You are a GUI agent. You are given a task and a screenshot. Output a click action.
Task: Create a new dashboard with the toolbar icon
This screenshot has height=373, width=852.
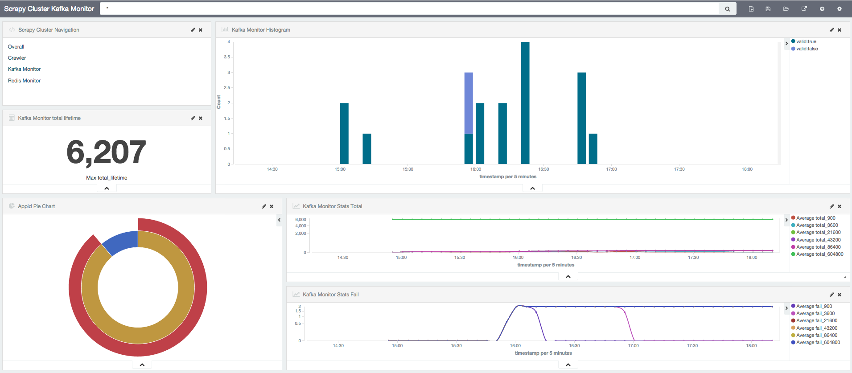coord(751,9)
